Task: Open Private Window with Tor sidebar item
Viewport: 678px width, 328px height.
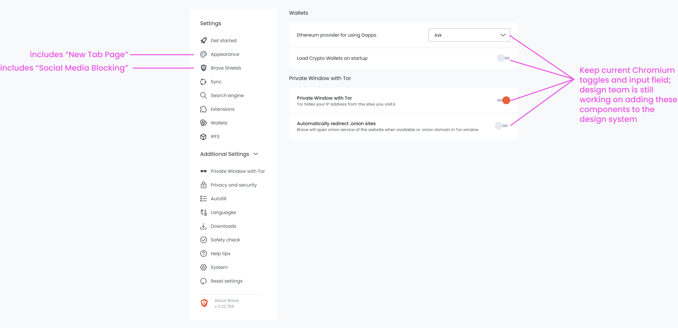Action: (x=238, y=171)
